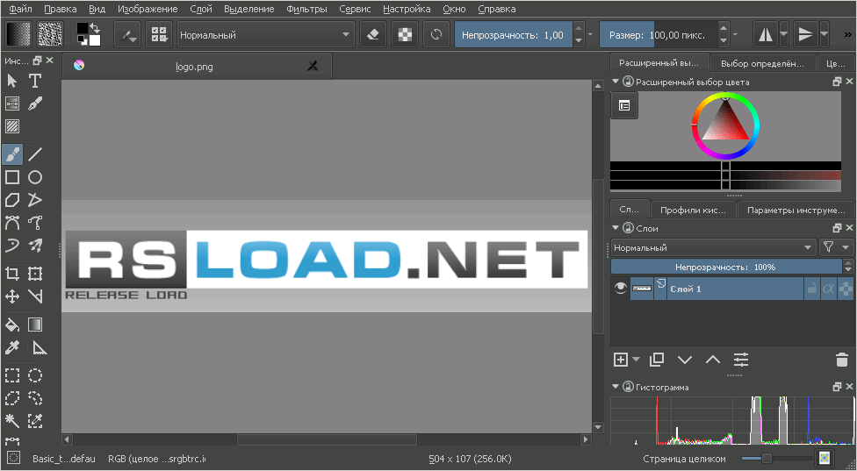857x471 pixels.
Task: Move layer up with chevron
Action: click(713, 360)
